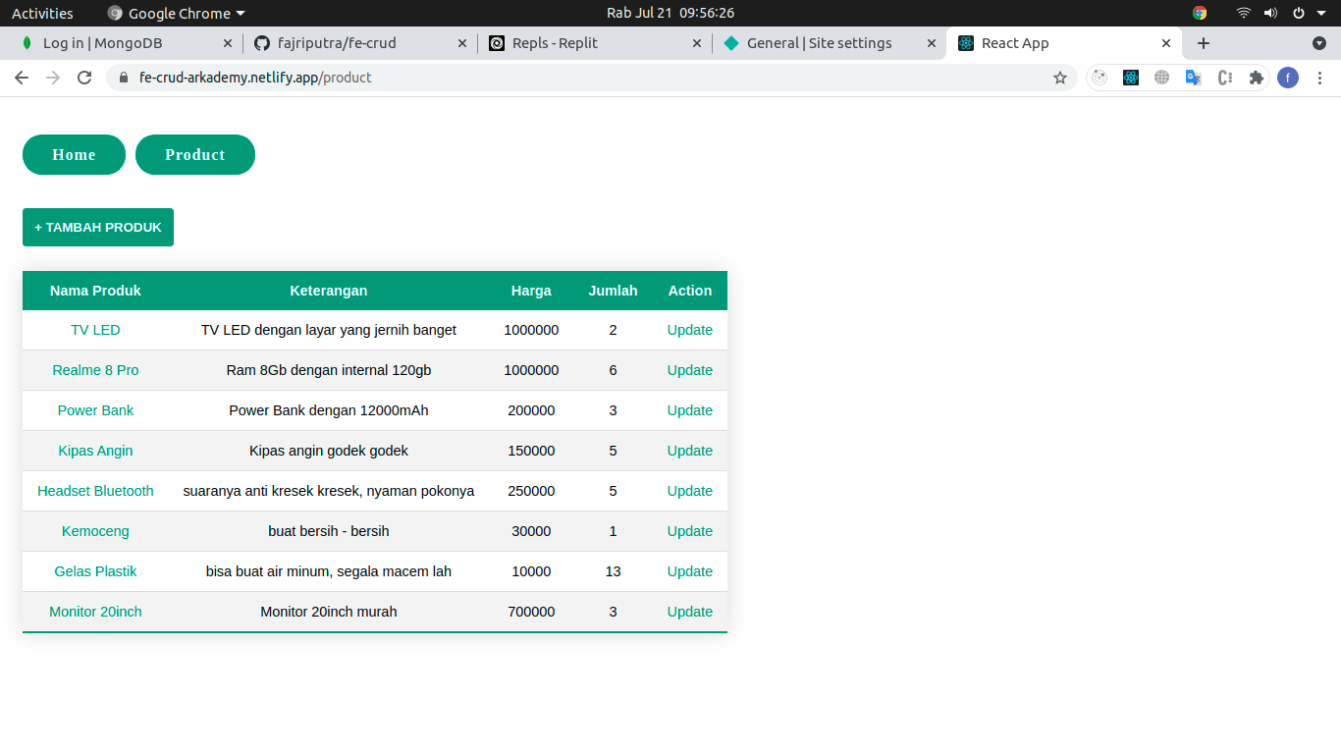This screenshot has width=1341, height=754.
Task: Click the volume icon in the top bar
Action: click(x=1271, y=13)
